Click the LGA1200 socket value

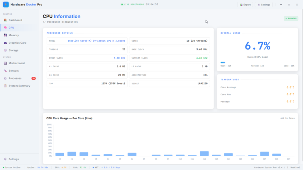pyautogui.click(x=202, y=83)
